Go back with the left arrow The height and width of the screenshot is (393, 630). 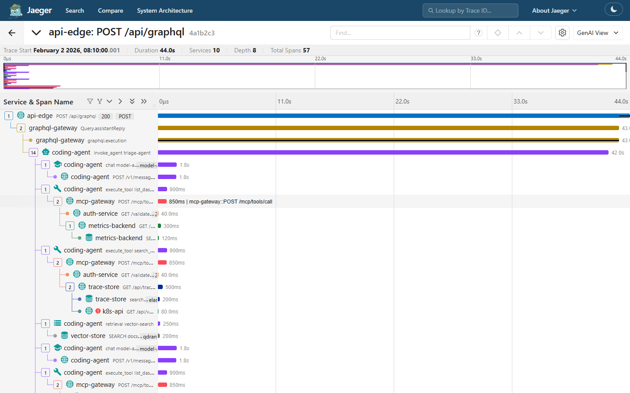coord(12,33)
